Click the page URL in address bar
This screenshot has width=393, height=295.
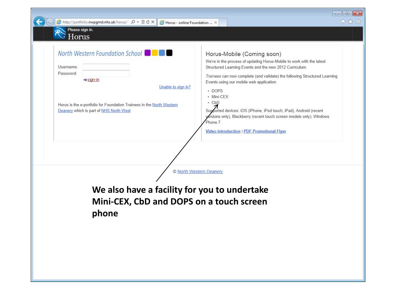(x=95, y=22)
